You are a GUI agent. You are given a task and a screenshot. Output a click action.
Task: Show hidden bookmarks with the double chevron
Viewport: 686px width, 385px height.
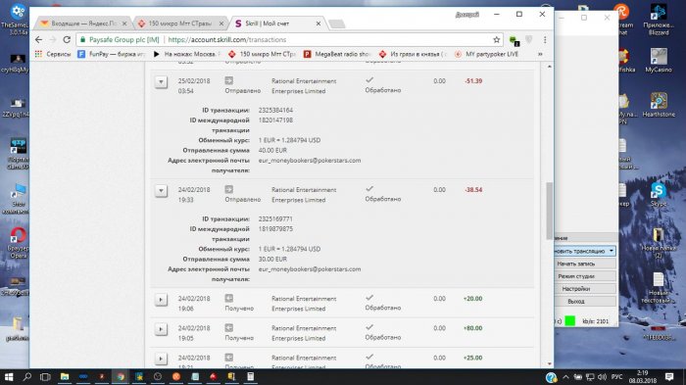[x=540, y=54]
